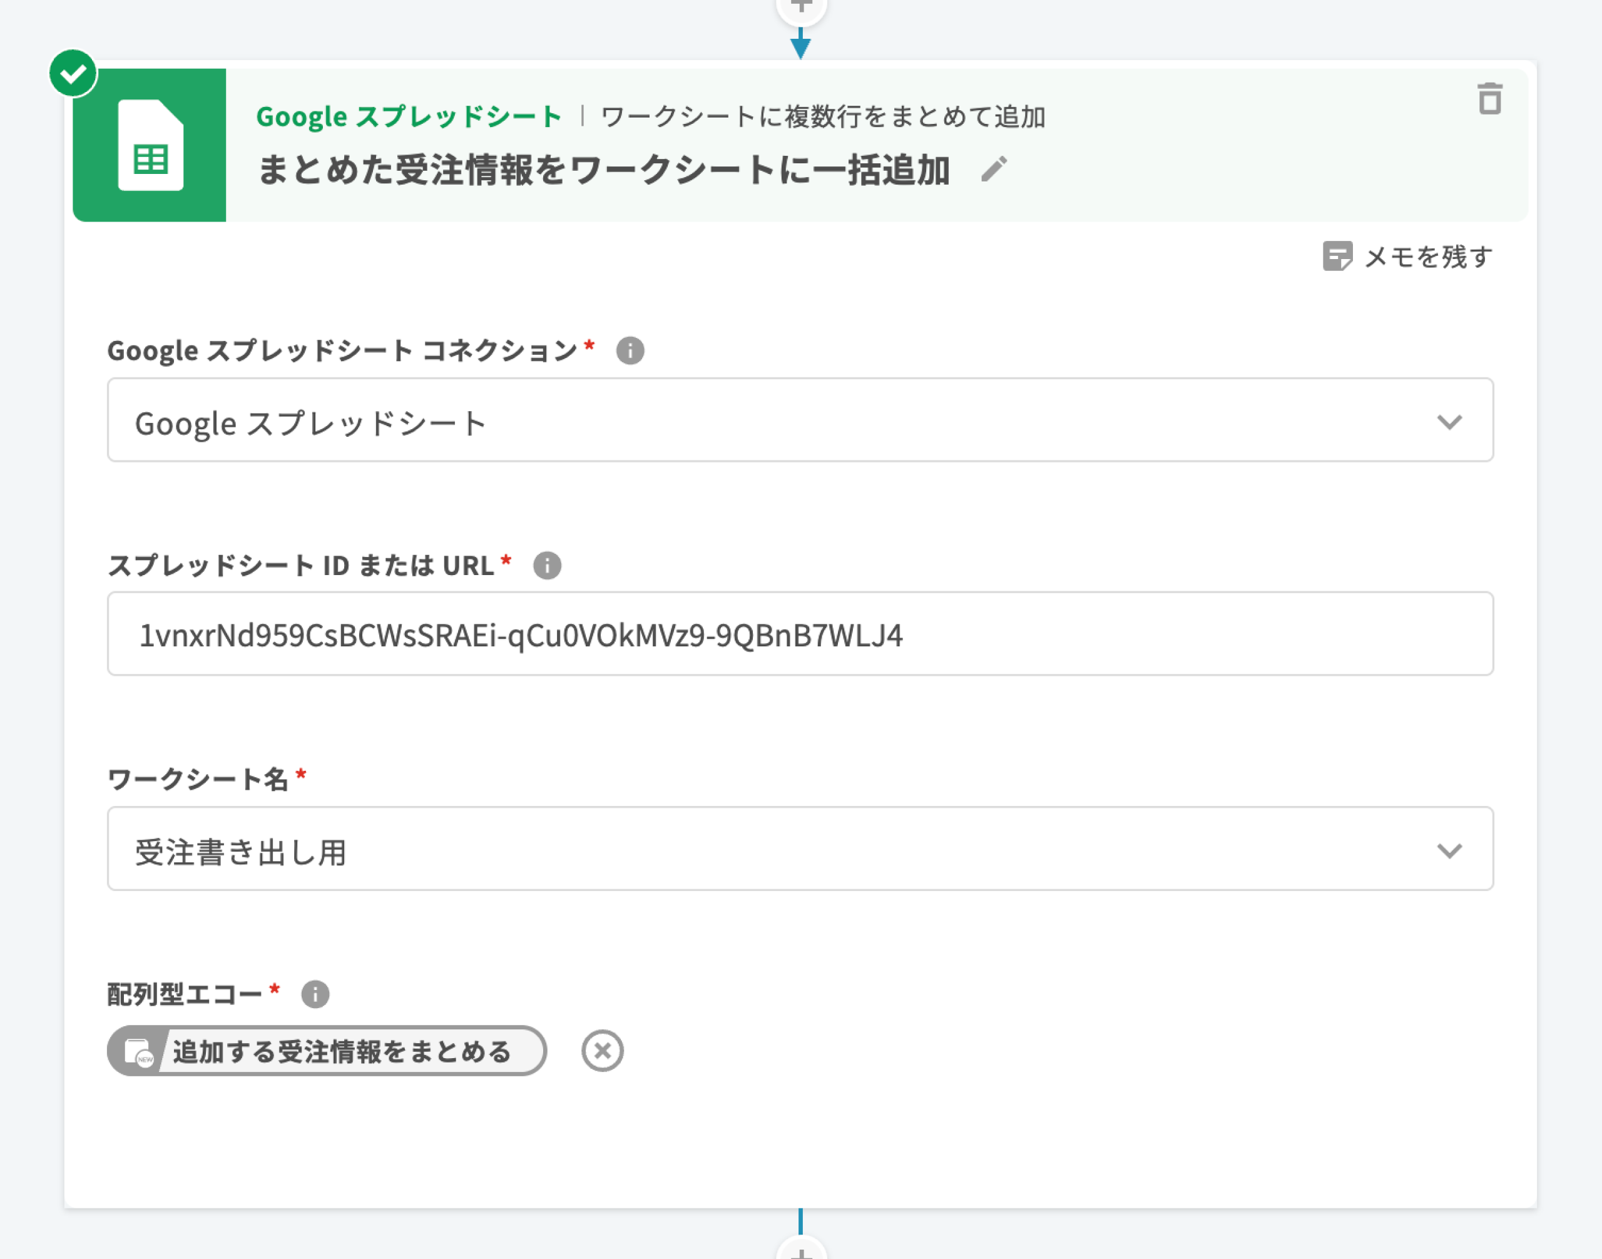Click the trash delete step icon

pos(1489,99)
